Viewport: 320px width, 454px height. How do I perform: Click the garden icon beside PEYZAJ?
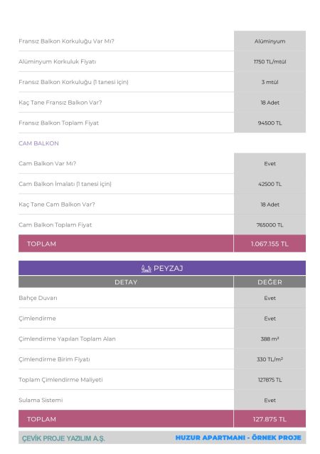[x=146, y=269]
